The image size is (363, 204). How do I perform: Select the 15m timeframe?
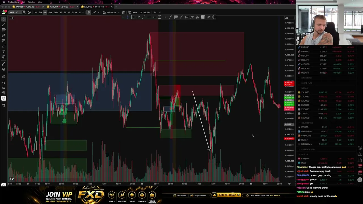click(x=50, y=12)
